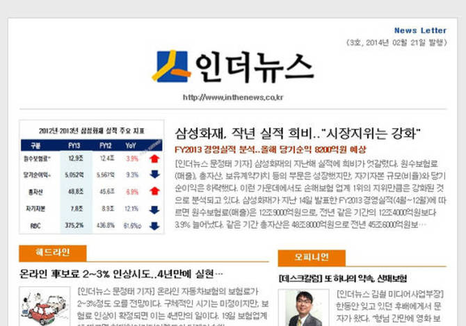Open the 삼성화재 실적 주요 지표 table image
466x326 pixels.
coord(92,177)
